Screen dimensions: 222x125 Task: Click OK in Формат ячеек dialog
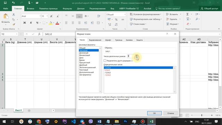click(154, 113)
